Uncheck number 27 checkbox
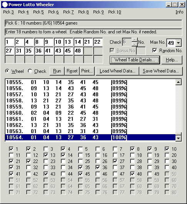The width and height of the screenshot is (187, 204). click(x=115, y=161)
